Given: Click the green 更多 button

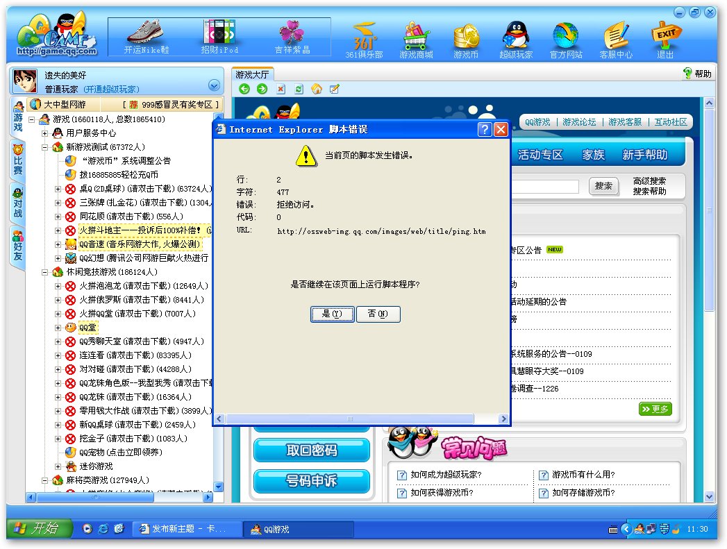Looking at the screenshot, I should pos(655,409).
